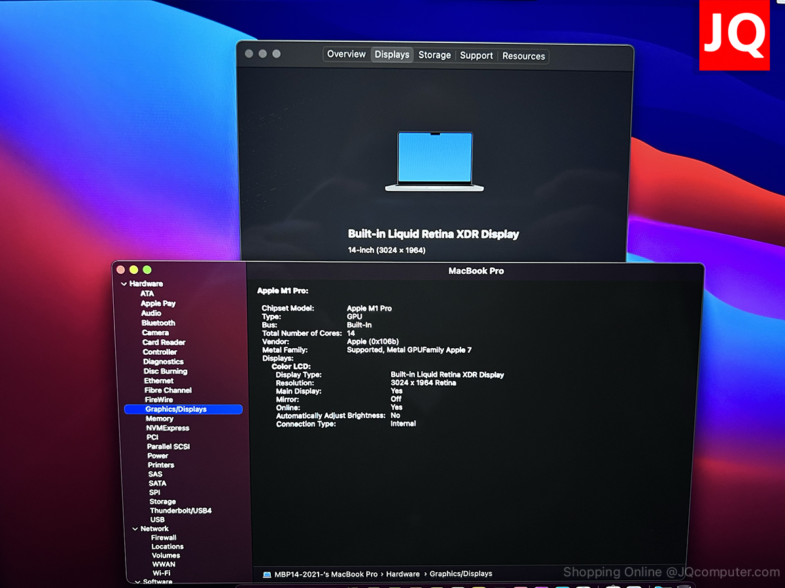Image resolution: width=785 pixels, height=588 pixels.
Task: Open the Resources tab in About This Mac
Action: [523, 56]
